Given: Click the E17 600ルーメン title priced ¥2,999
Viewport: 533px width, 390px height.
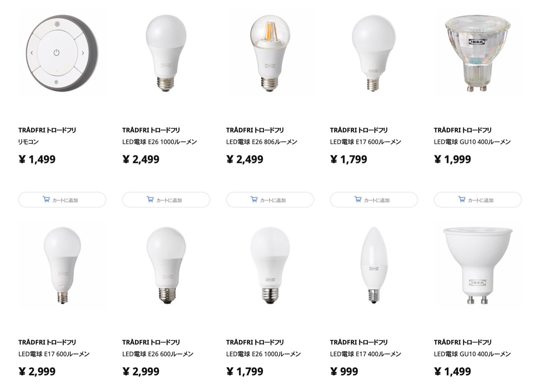Looking at the screenshot, I should click(54, 354).
